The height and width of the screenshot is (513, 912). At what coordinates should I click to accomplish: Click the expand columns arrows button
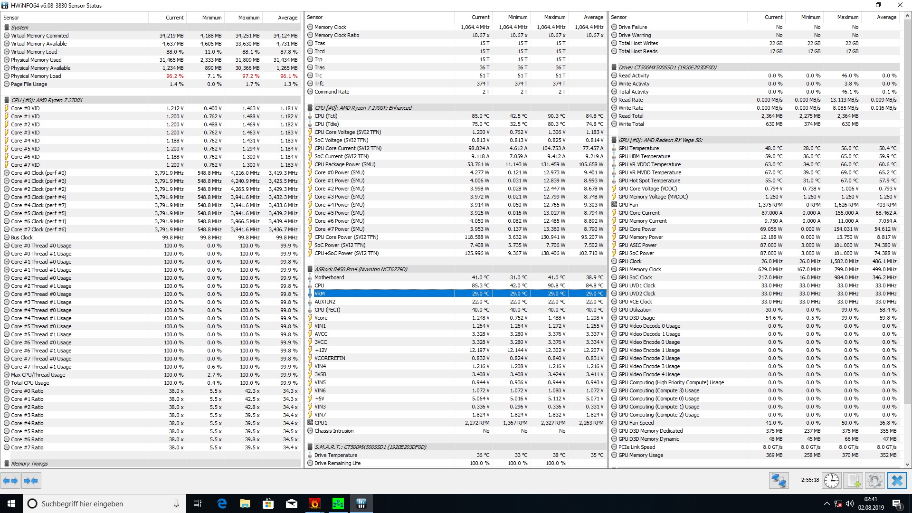[x=10, y=481]
